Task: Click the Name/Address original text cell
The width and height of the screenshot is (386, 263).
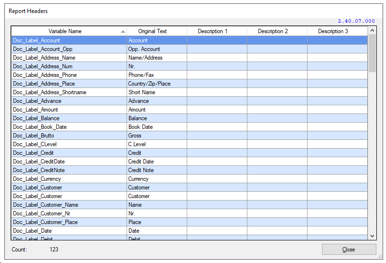Action: coord(157,58)
